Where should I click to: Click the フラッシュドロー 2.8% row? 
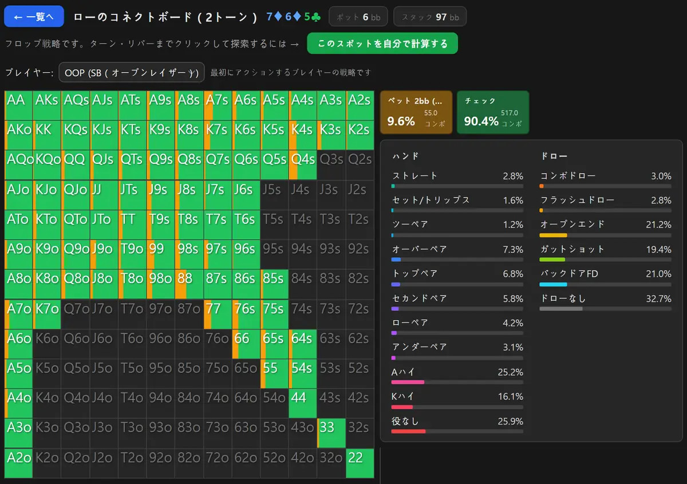pyautogui.click(x=606, y=204)
